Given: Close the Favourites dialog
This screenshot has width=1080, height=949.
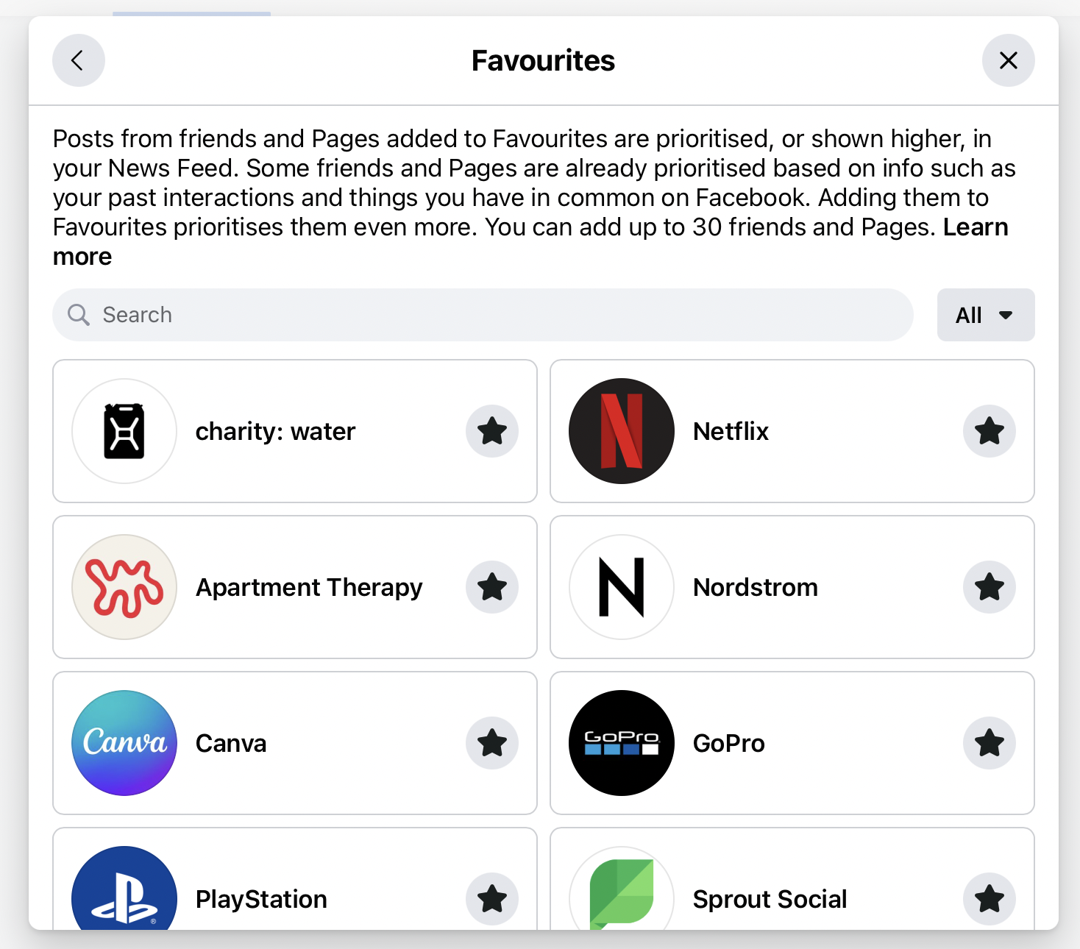Looking at the screenshot, I should click(1009, 60).
